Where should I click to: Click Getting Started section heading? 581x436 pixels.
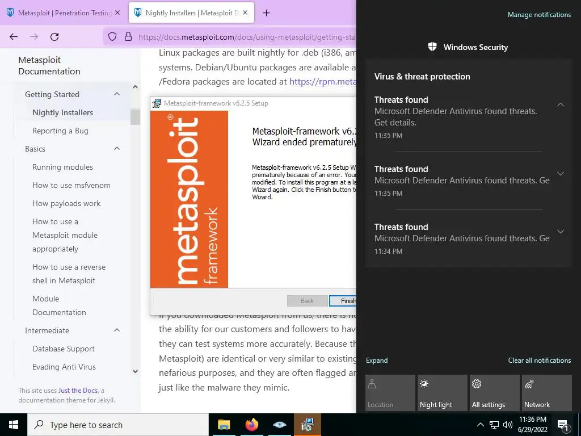(52, 94)
